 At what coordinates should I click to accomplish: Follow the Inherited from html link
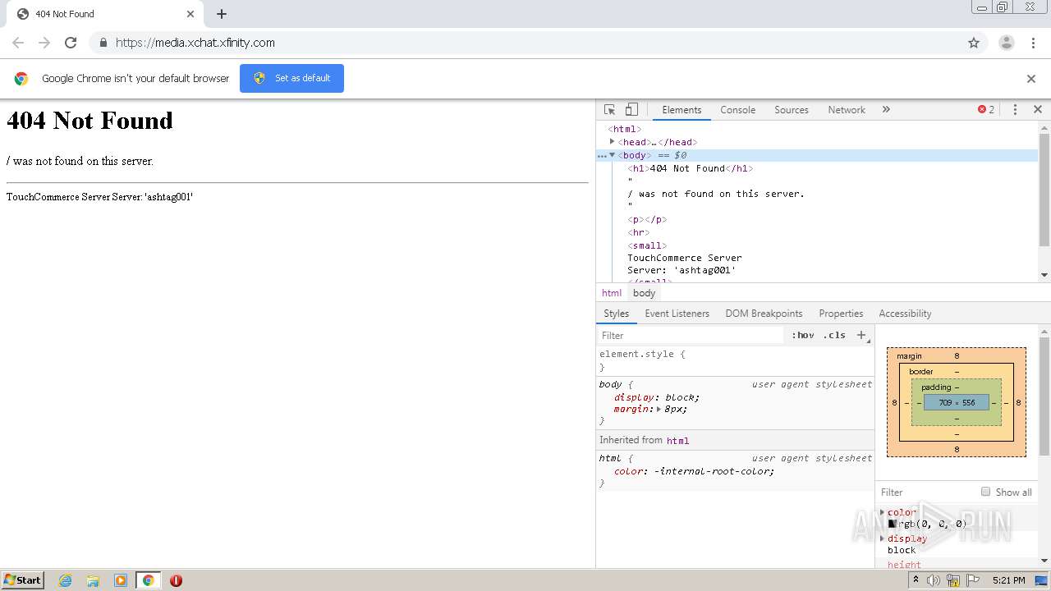(677, 441)
